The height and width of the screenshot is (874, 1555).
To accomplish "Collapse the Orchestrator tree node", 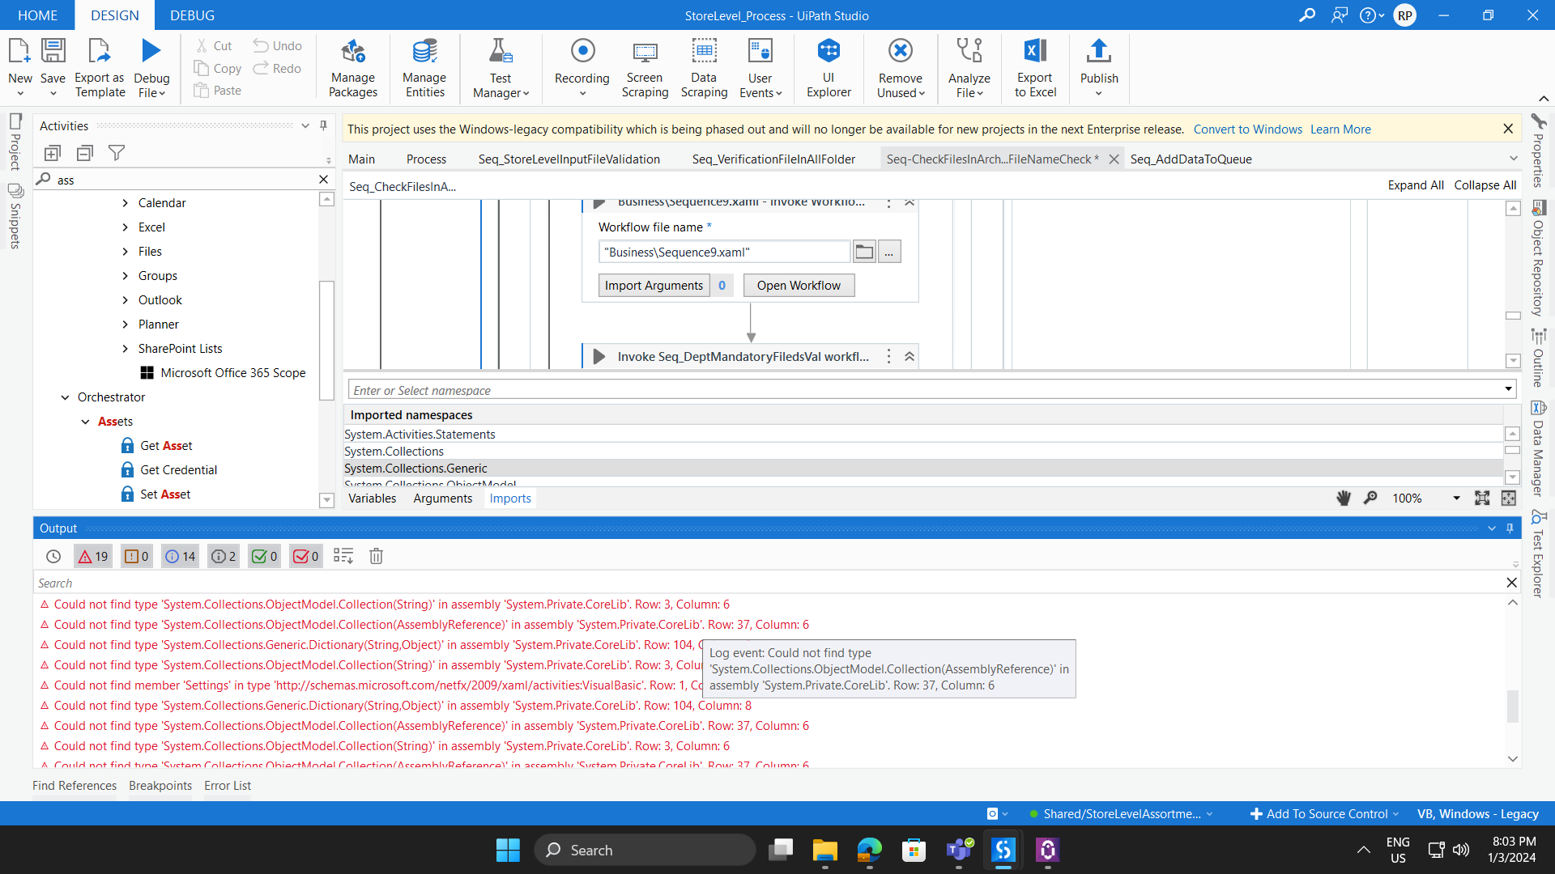I will coord(65,397).
